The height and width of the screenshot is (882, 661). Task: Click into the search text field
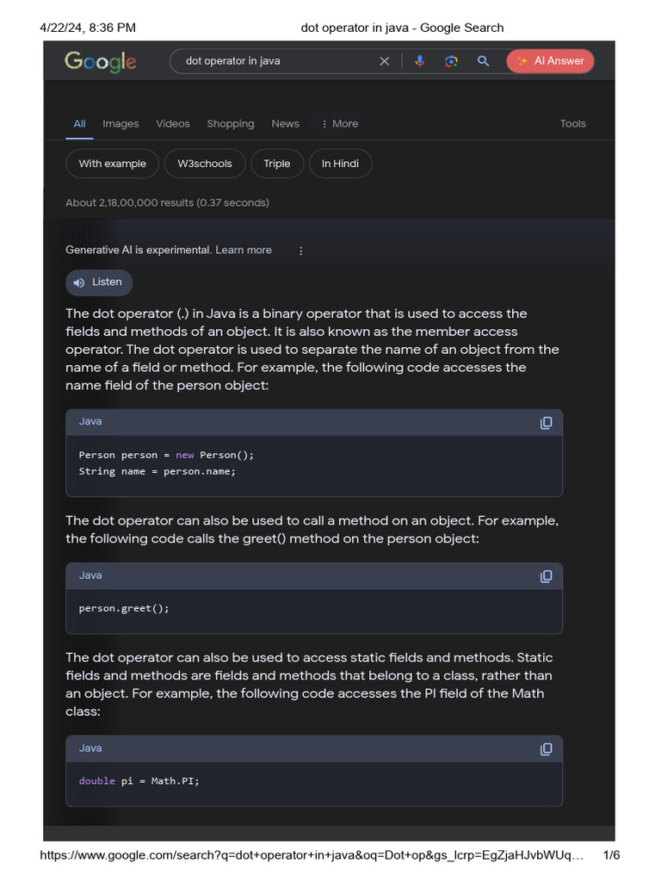pyautogui.click(x=275, y=61)
